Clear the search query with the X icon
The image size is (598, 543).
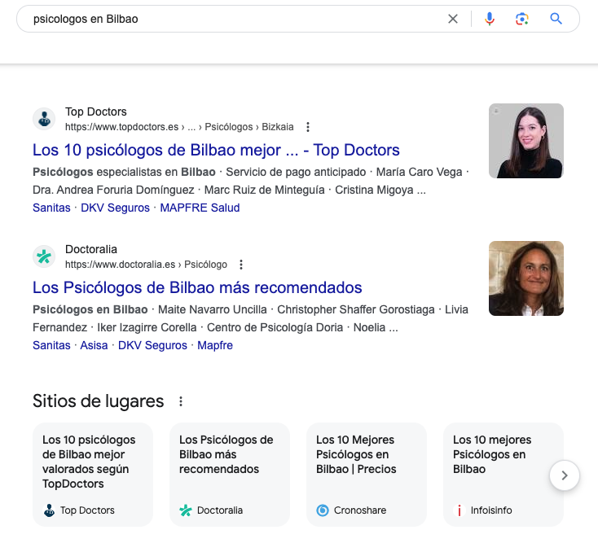[453, 19]
